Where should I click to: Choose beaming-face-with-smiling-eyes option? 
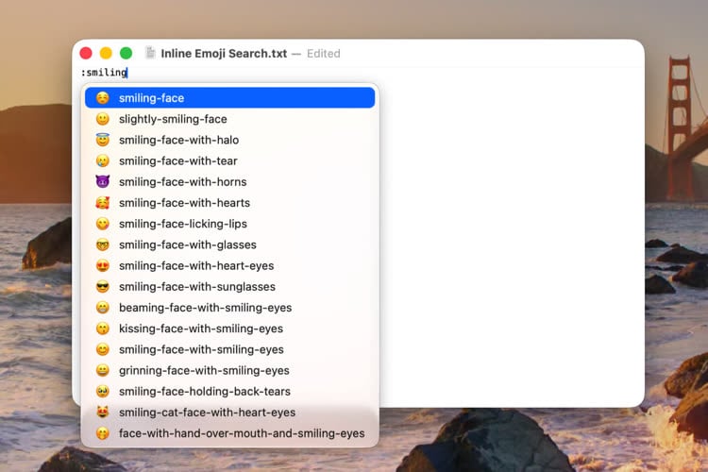[229, 308]
